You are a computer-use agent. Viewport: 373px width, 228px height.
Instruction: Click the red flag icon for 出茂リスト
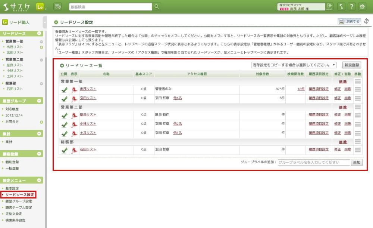coord(74,89)
